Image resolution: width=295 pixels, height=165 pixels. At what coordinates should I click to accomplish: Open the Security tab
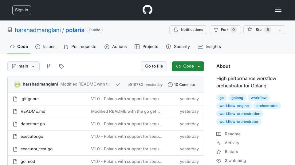tap(178, 46)
